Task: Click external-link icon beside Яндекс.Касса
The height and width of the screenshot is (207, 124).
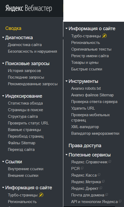Action: click(99, 175)
